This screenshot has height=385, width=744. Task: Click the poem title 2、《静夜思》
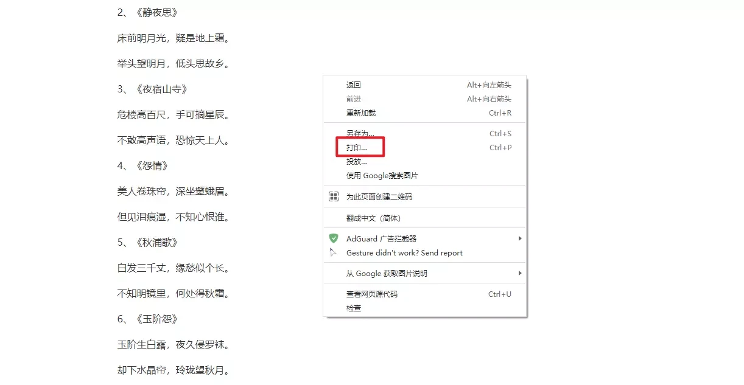[148, 12]
